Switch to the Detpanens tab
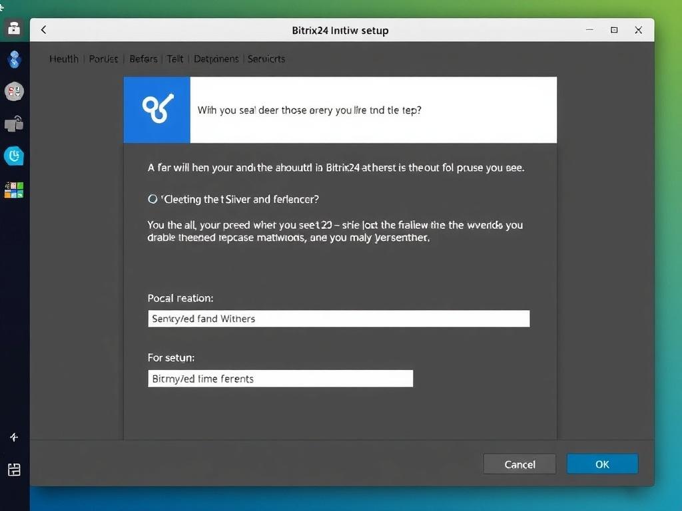This screenshot has width=682, height=511. point(216,59)
